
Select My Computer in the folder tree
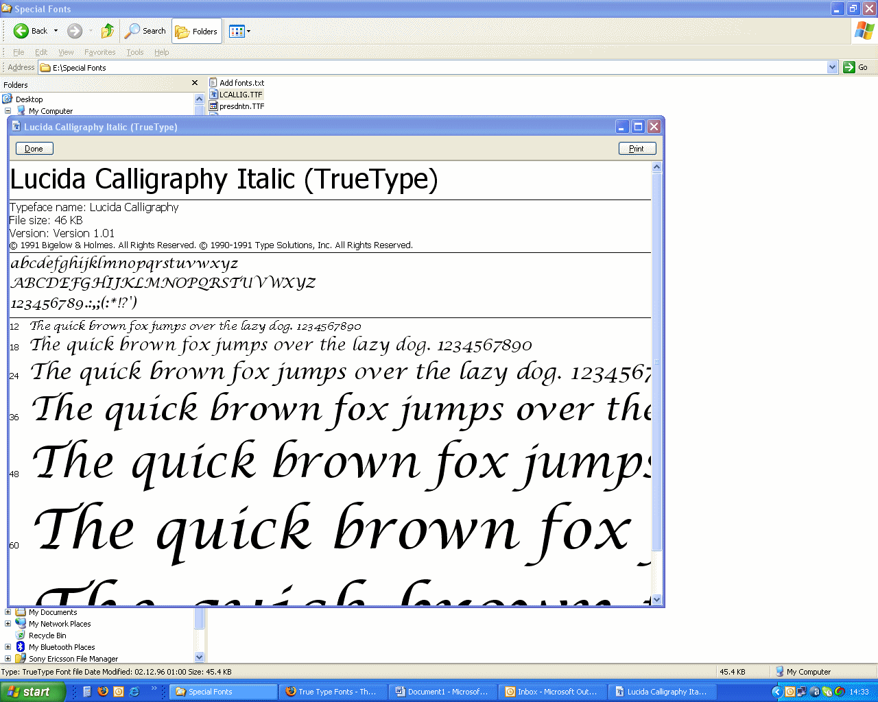50,111
